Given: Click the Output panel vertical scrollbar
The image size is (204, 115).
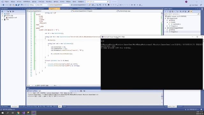Looking at the screenshot, I should (162, 98).
